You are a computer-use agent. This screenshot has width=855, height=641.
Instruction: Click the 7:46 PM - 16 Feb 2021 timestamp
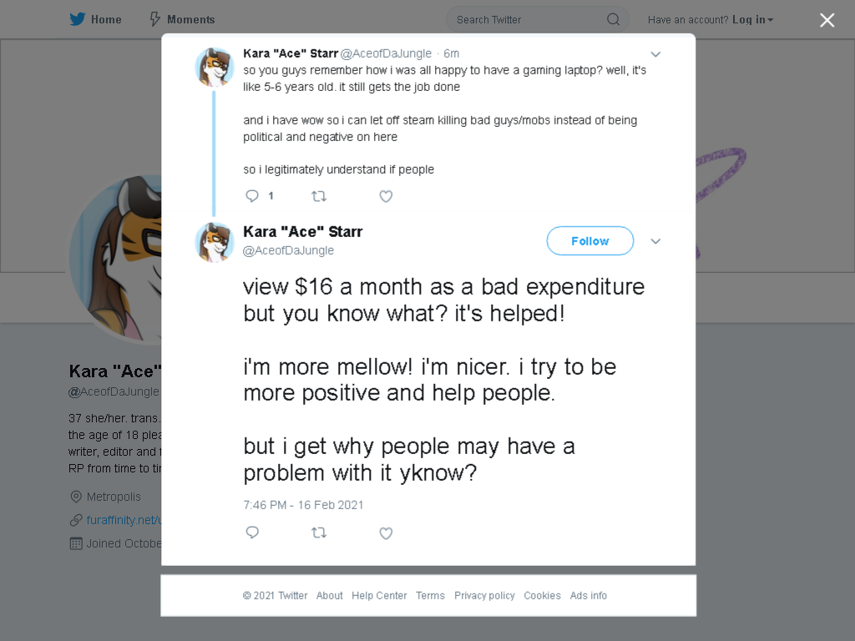tap(303, 505)
